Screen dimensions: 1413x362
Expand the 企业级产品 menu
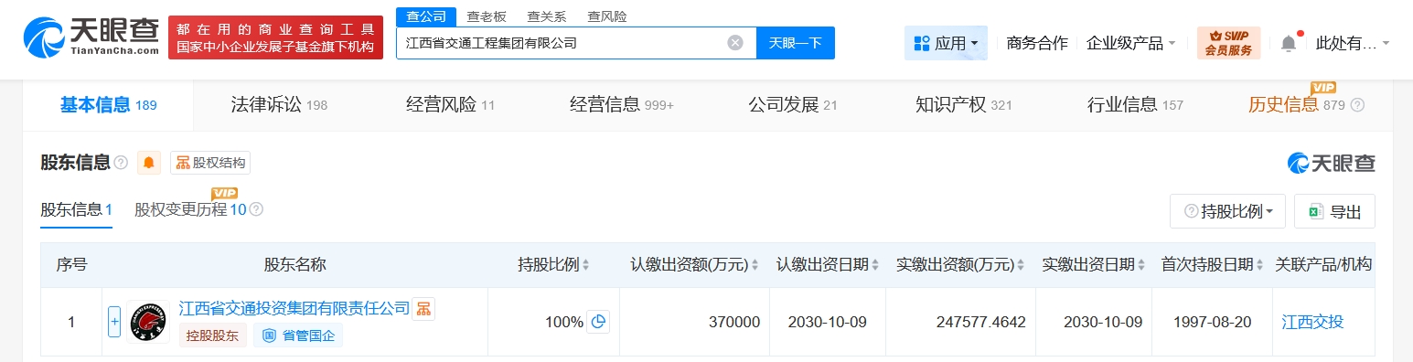pos(1131,43)
